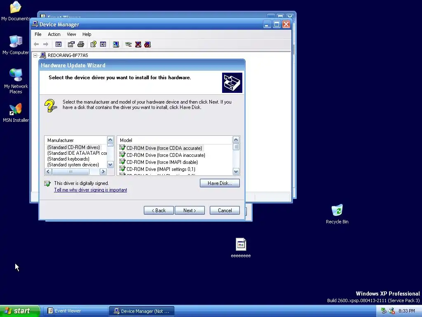Screen dimensions: 422x317
Task: Open the Action menu
Action: 54,34
